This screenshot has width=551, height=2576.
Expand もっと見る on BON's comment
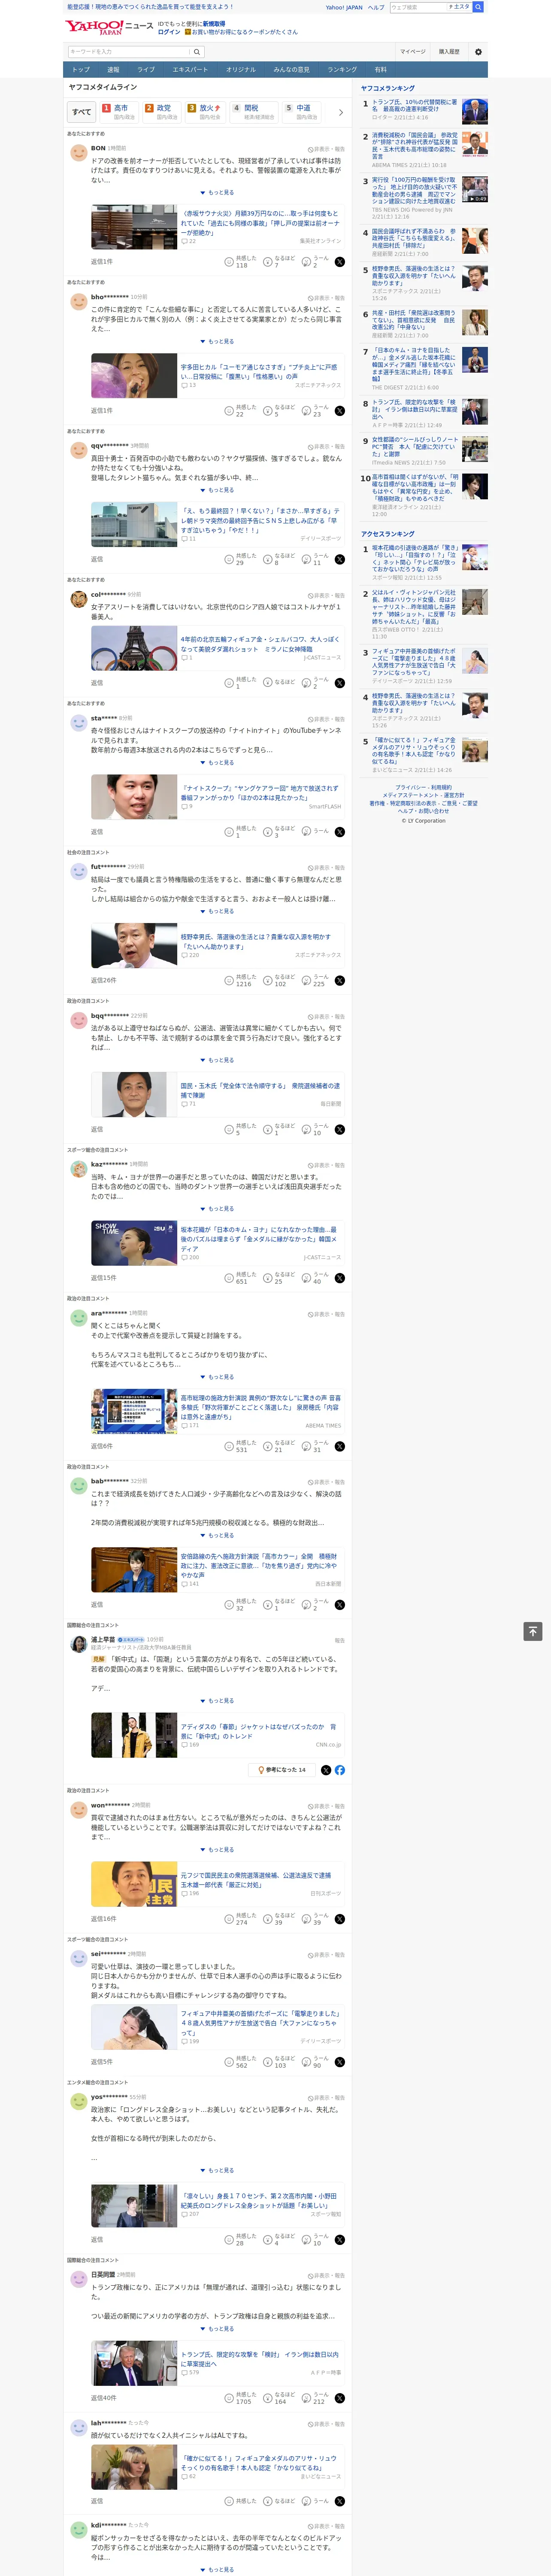click(217, 193)
